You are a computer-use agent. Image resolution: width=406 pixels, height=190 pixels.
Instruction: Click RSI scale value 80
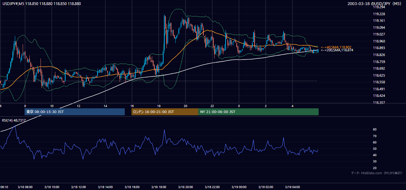[375, 130]
